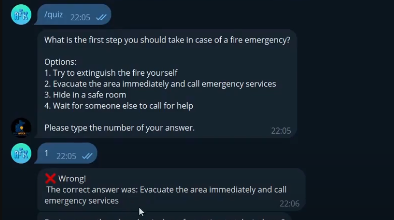
Task: Open the bot avatar next to the quiz question
Action: (21, 128)
